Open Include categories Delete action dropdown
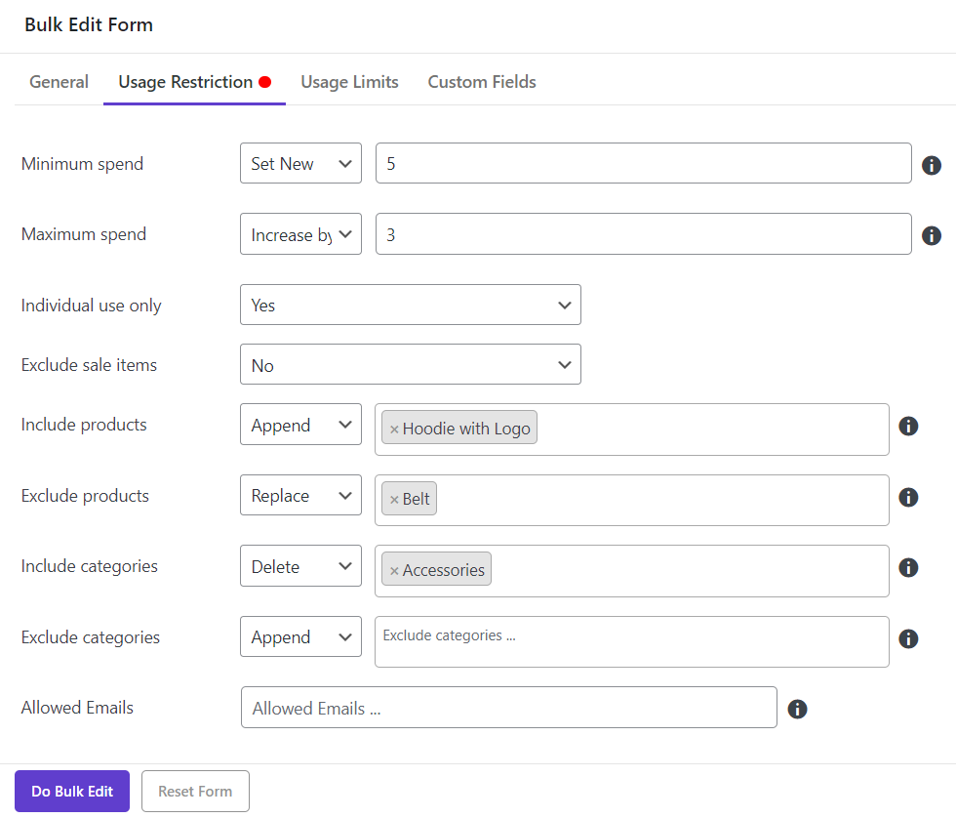This screenshot has height=818, width=956. tap(300, 567)
